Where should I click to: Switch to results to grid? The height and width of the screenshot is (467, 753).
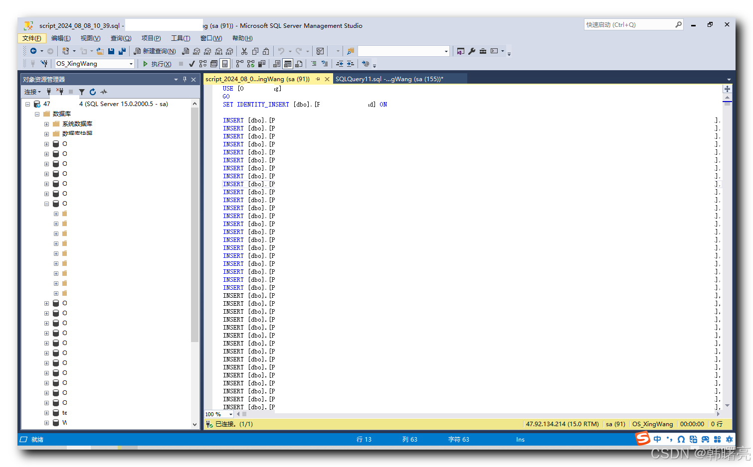point(288,64)
